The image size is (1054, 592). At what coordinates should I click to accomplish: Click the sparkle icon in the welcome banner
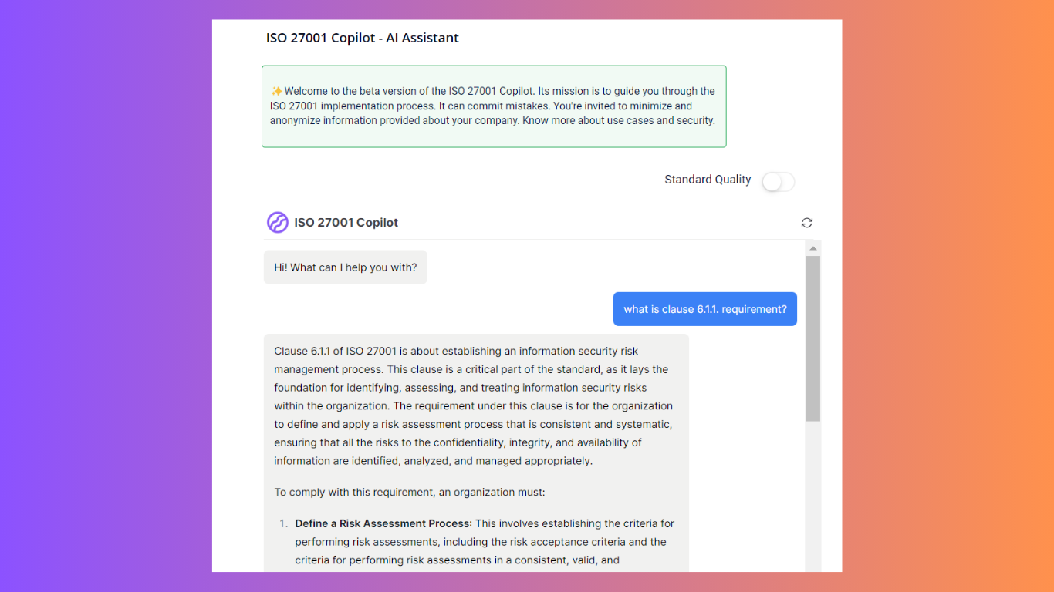[276, 91]
